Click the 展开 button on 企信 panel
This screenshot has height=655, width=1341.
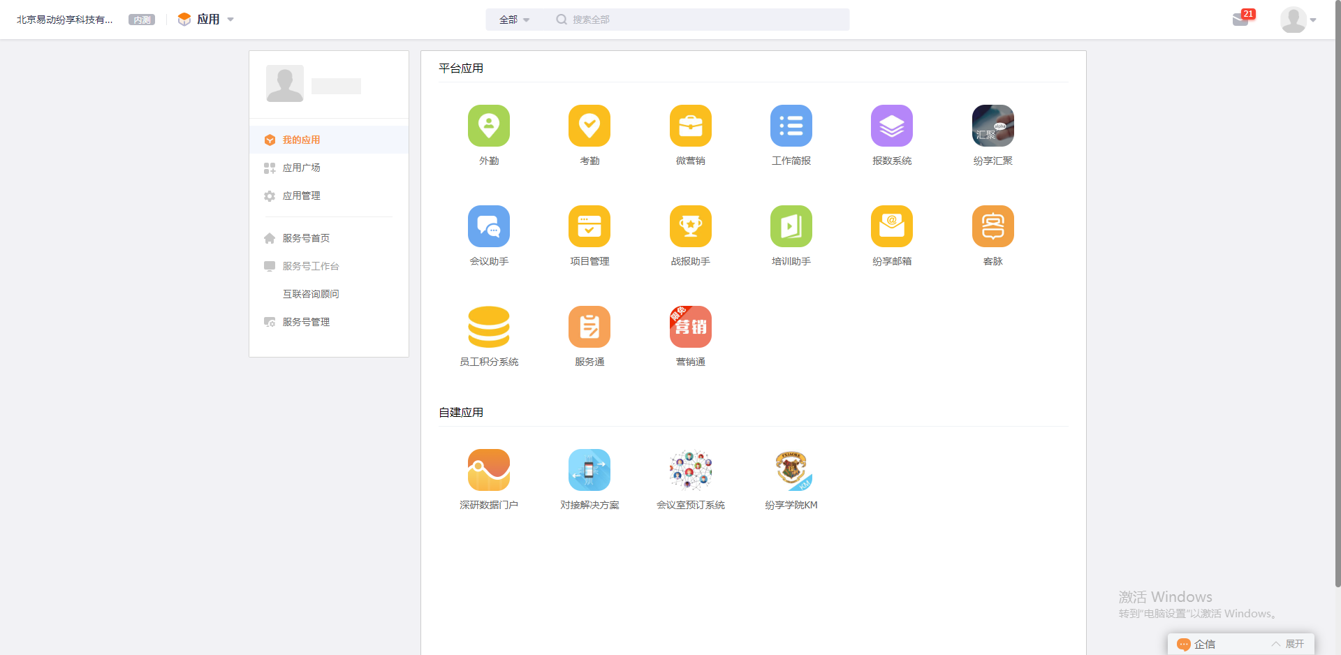(x=1289, y=644)
